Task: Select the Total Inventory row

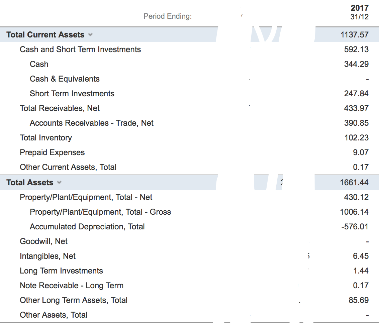Action: (x=46, y=137)
